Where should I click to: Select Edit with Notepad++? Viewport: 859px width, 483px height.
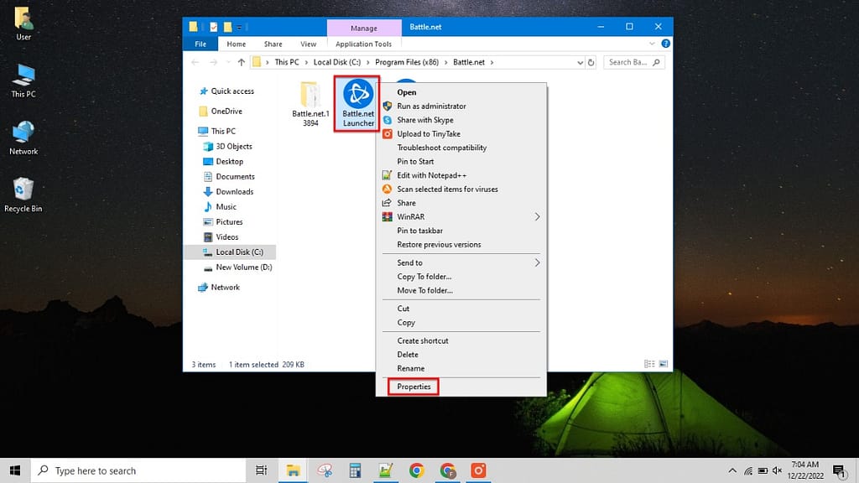coord(432,175)
